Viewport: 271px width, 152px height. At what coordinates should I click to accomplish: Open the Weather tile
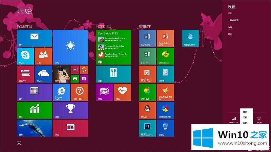pyautogui.click(x=70, y=47)
